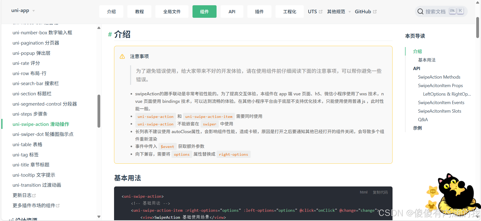Open uni-section 标题栏 page
Image resolution: width=481 pixels, height=221 pixels.
(32, 94)
